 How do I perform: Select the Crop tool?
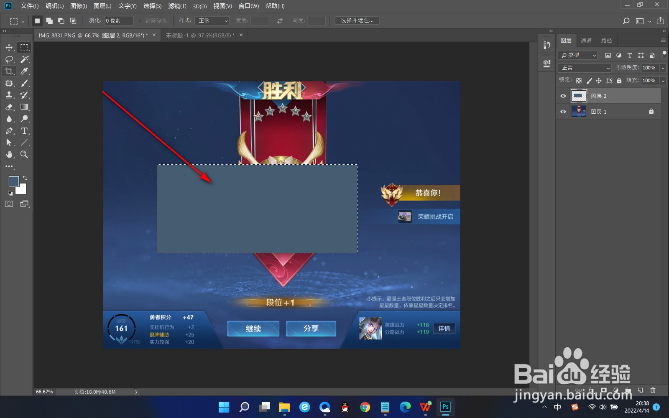[9, 71]
